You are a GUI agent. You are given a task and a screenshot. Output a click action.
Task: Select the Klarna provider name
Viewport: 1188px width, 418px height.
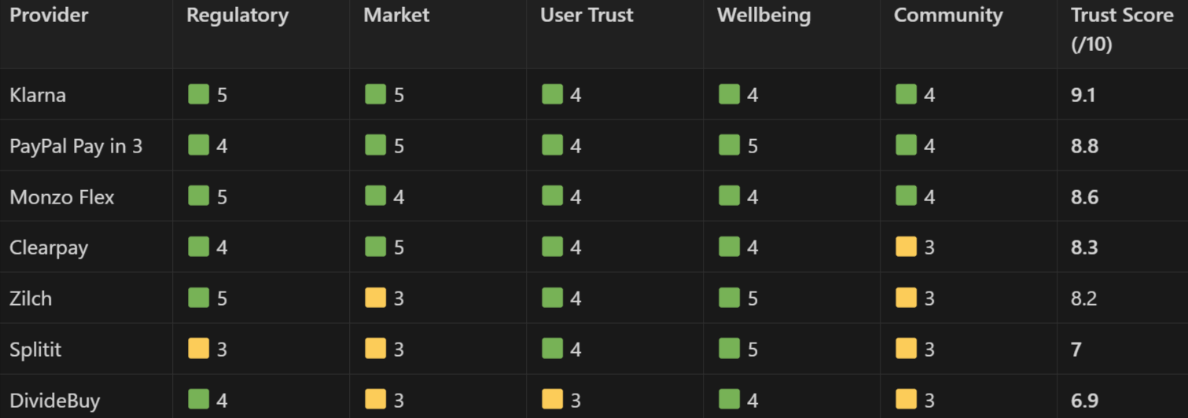[38, 95]
